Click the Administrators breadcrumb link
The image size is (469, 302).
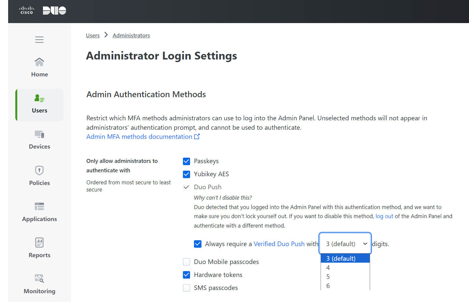[131, 35]
